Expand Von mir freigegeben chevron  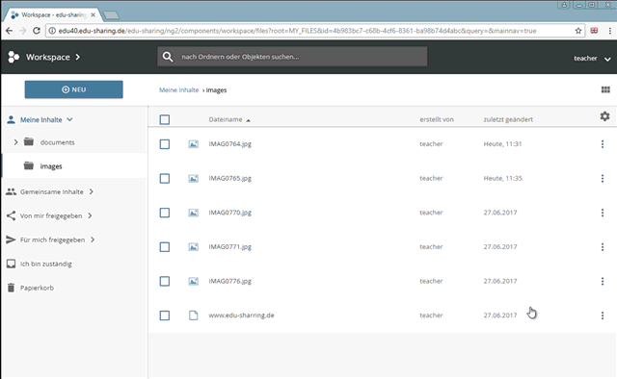click(x=90, y=215)
